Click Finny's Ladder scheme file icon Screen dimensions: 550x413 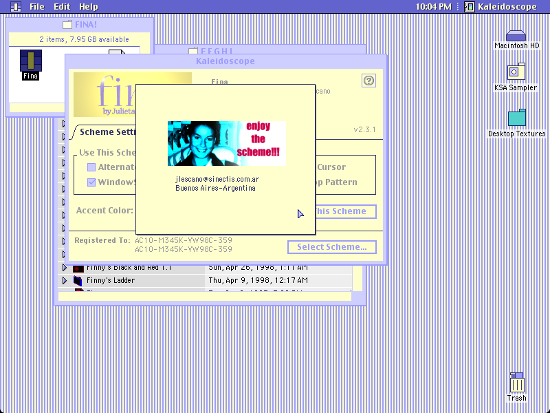point(78,281)
